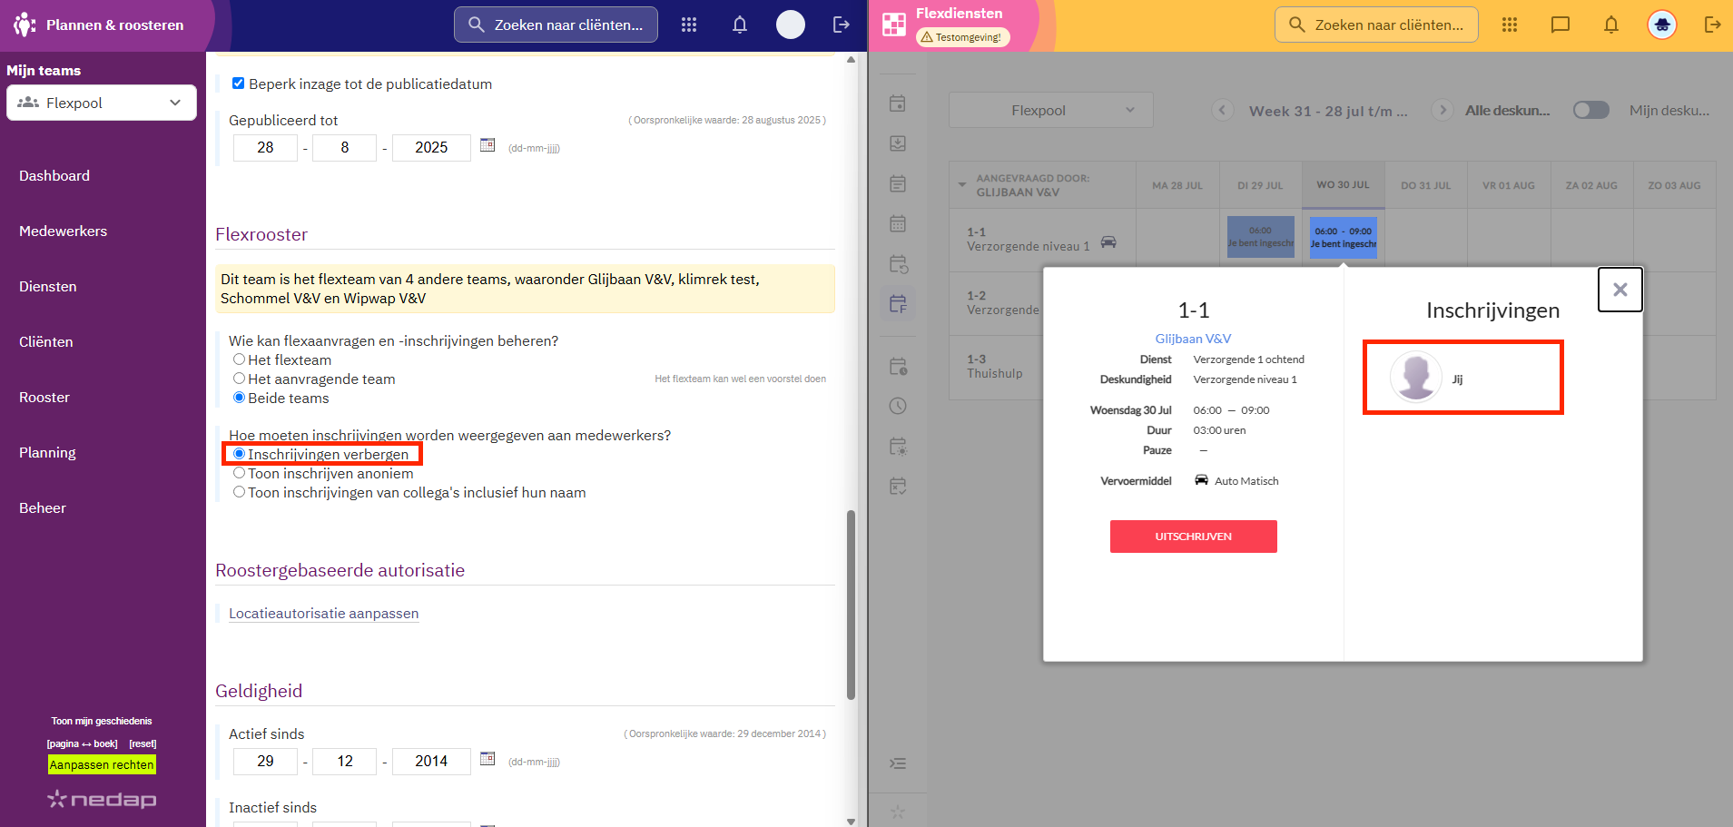Open Planning in the left menu

click(47, 453)
